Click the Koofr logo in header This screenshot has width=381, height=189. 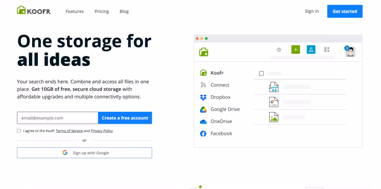click(x=34, y=11)
